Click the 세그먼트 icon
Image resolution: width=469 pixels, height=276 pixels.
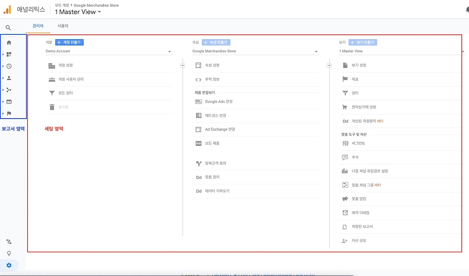345,143
